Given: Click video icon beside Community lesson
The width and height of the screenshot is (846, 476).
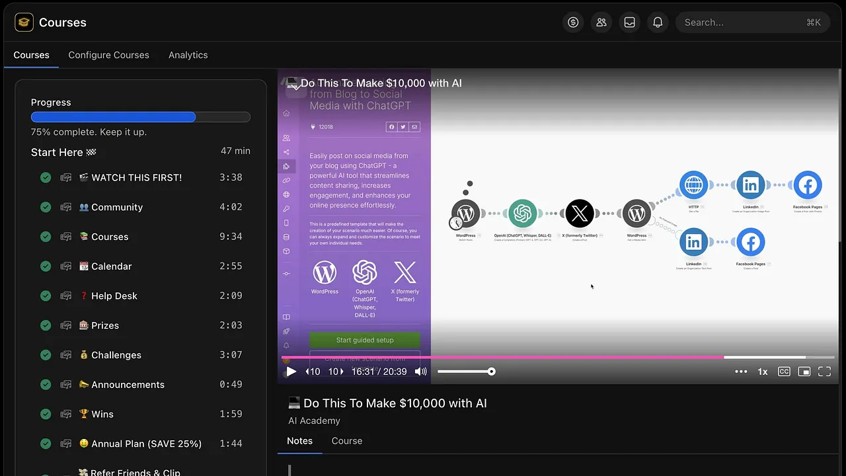Looking at the screenshot, I should tap(66, 207).
